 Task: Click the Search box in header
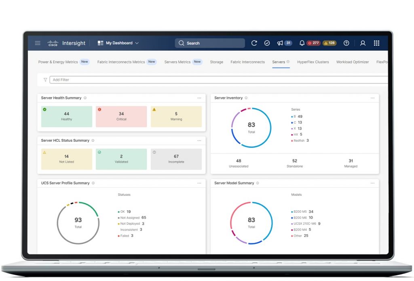pos(210,43)
